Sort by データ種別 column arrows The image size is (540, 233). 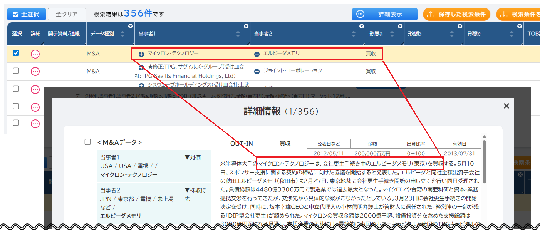[122, 34]
